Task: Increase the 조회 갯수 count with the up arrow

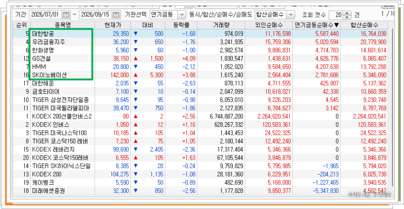Action: tap(347, 13)
